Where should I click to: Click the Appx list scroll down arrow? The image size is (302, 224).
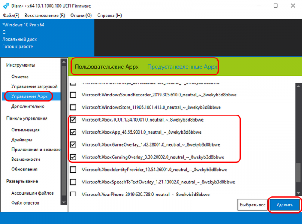point(298,193)
